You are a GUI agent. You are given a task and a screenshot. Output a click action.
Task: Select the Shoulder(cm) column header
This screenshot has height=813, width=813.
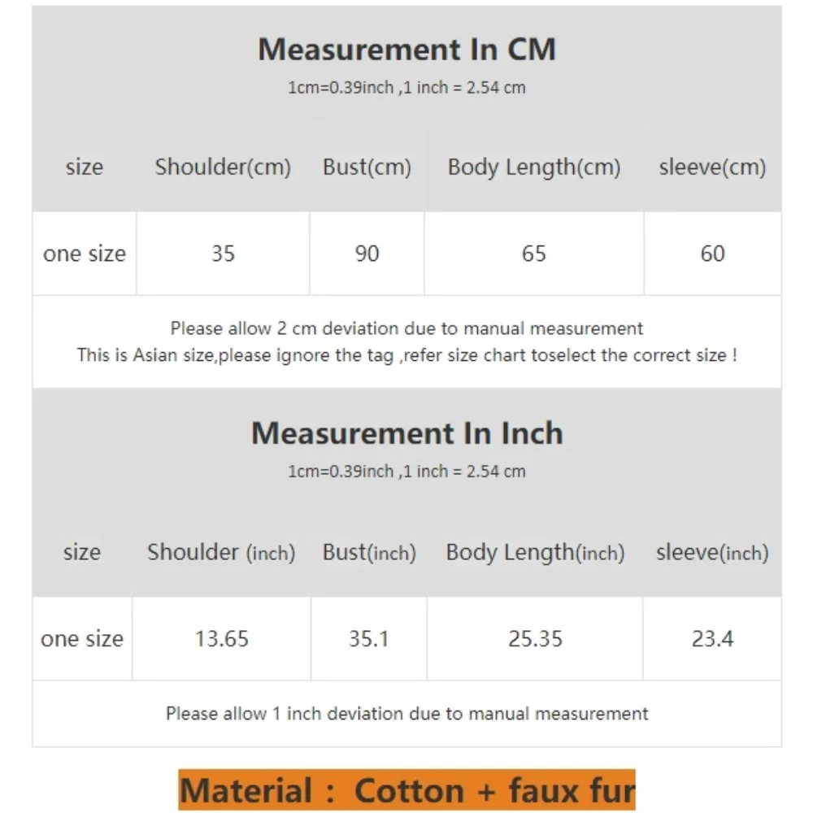[223, 167]
